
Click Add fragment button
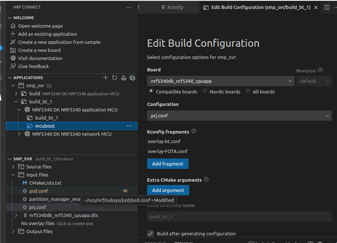(167, 164)
